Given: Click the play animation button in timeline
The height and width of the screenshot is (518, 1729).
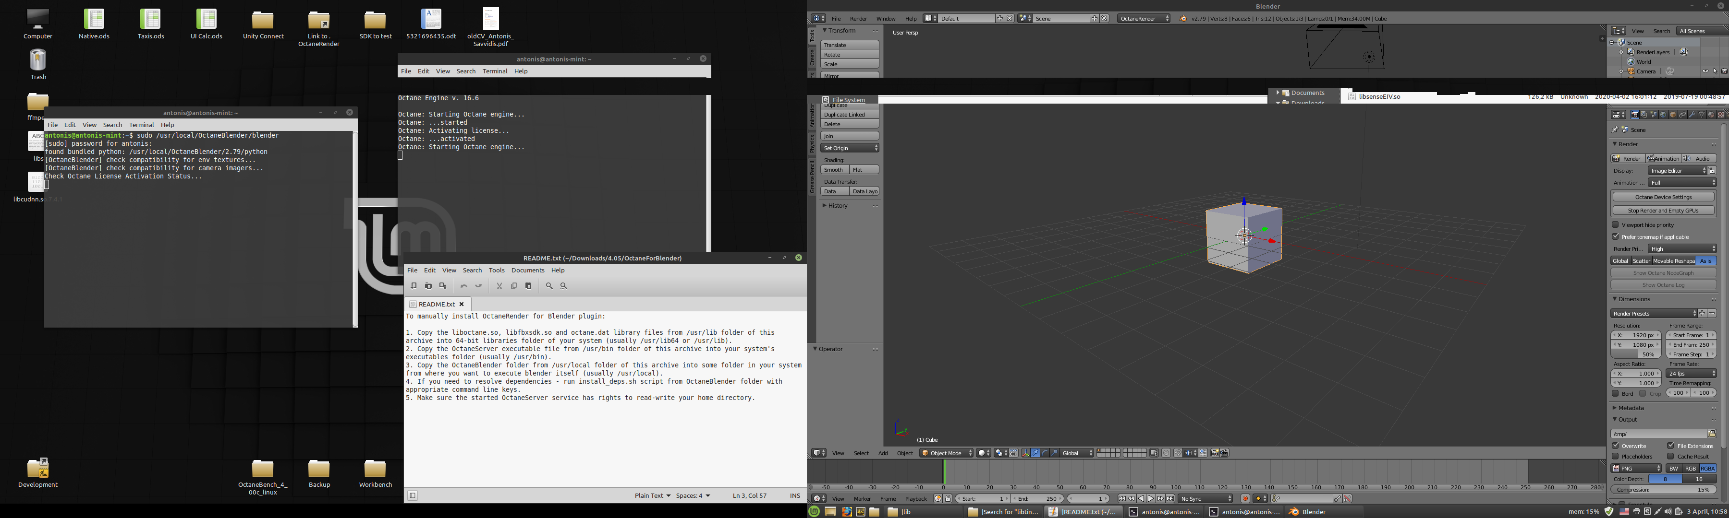Looking at the screenshot, I should coord(1150,498).
